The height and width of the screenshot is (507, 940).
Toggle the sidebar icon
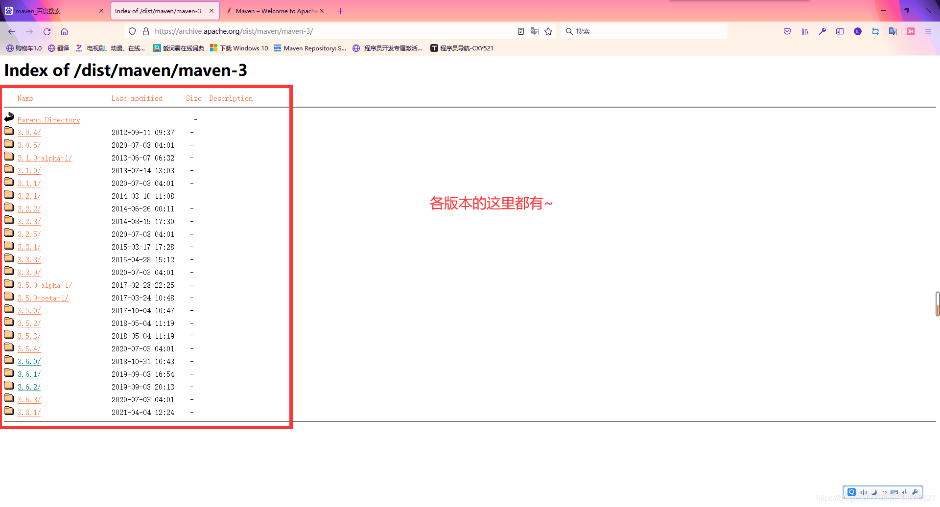pyautogui.click(x=840, y=31)
